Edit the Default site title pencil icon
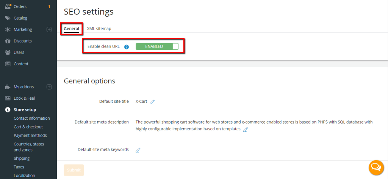 pos(152,102)
